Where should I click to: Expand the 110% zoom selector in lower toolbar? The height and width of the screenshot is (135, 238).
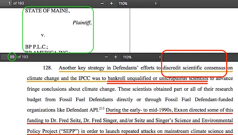click(x=142, y=57)
